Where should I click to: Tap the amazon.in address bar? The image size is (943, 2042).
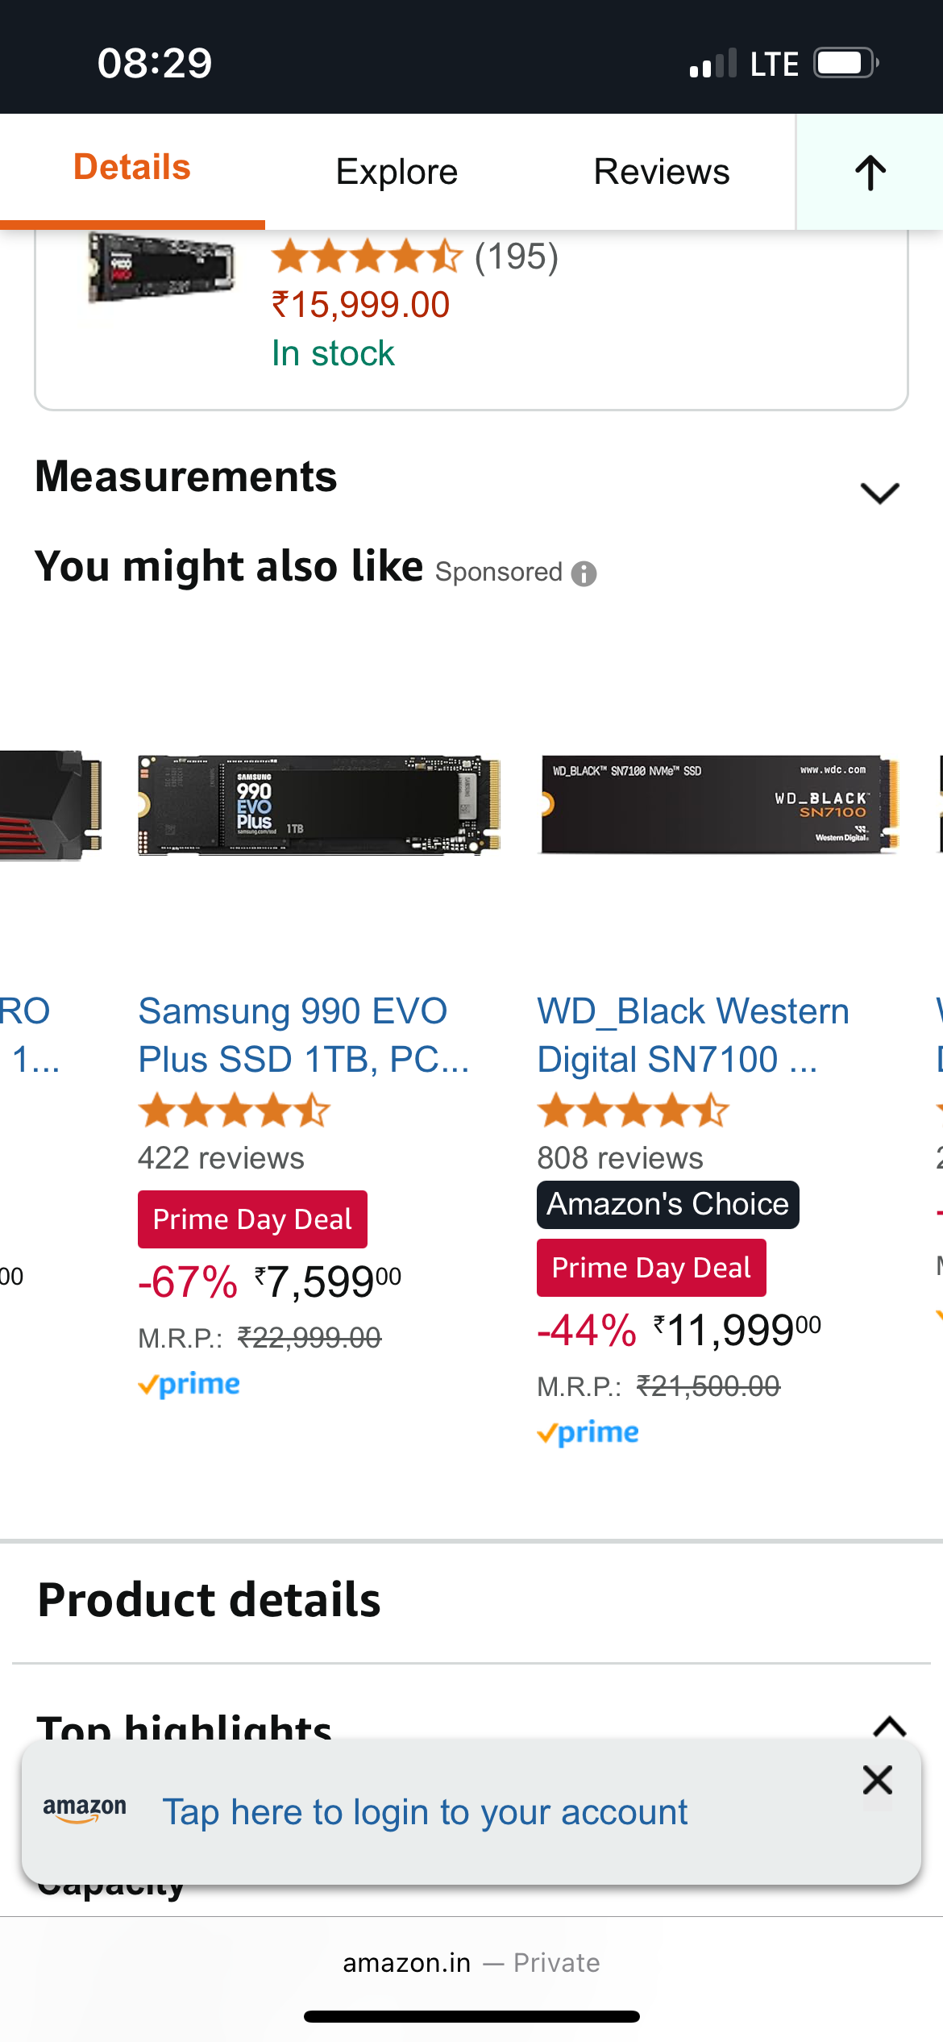pos(471,1962)
